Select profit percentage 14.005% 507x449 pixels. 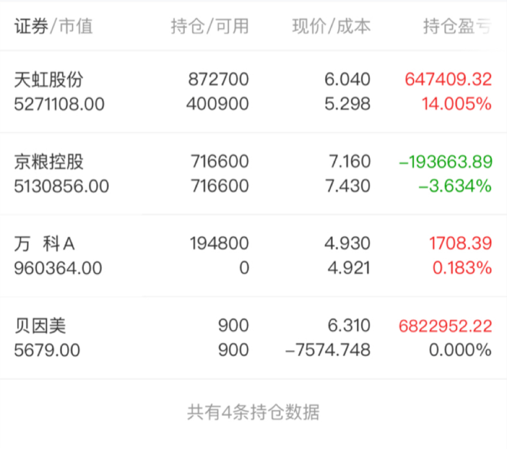pyautogui.click(x=456, y=104)
